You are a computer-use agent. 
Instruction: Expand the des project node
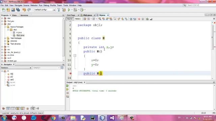[x=2, y=18]
